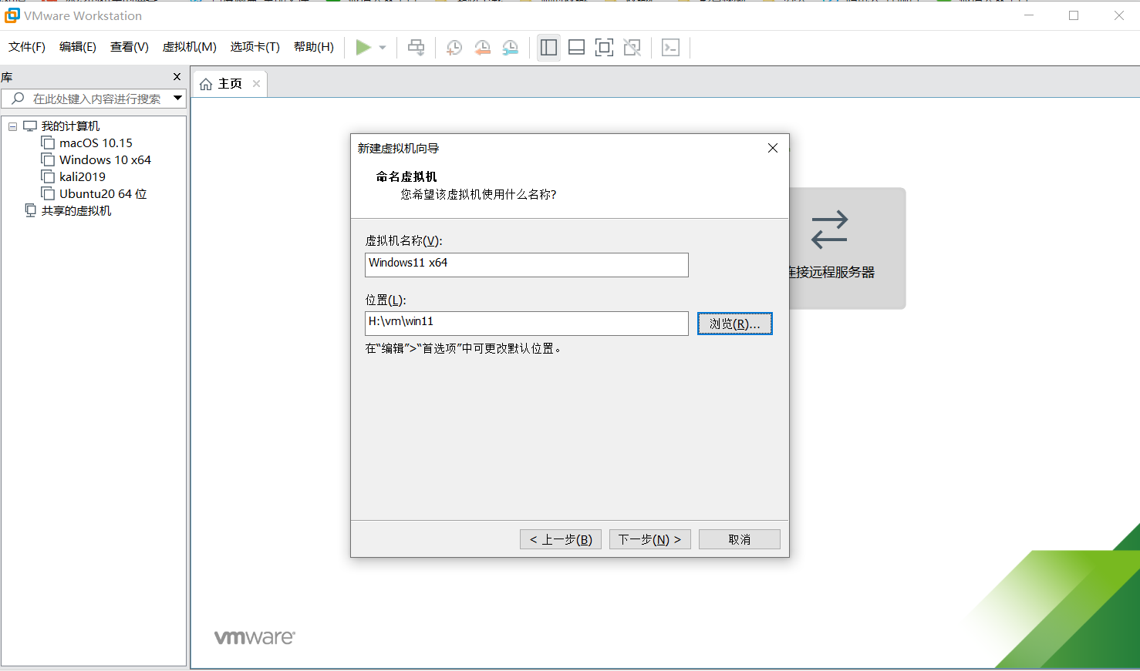The image size is (1140, 671).
Task: Minimize the VMware Workstation window
Action: 1028,15
